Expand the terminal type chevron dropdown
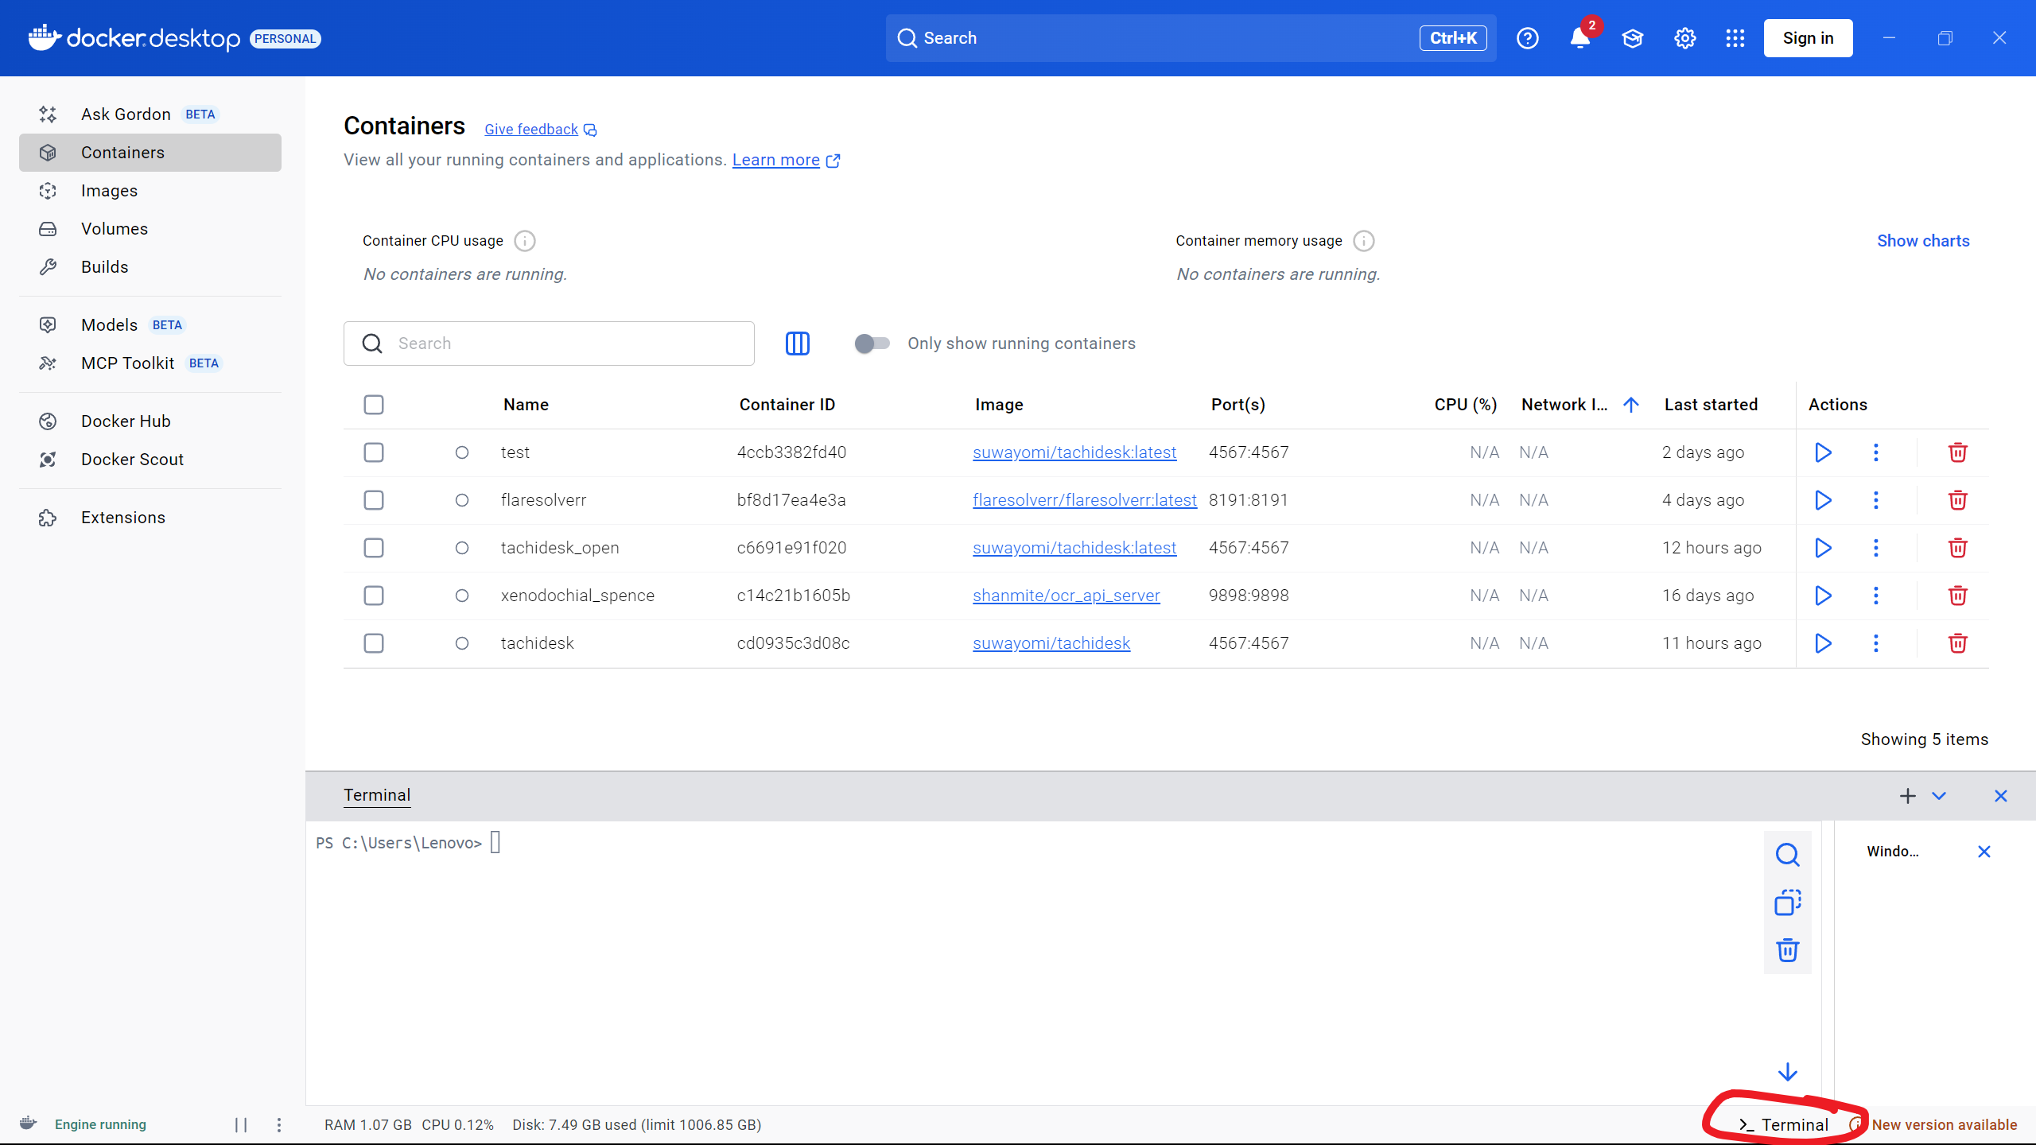This screenshot has height=1145, width=2036. 1939,796
